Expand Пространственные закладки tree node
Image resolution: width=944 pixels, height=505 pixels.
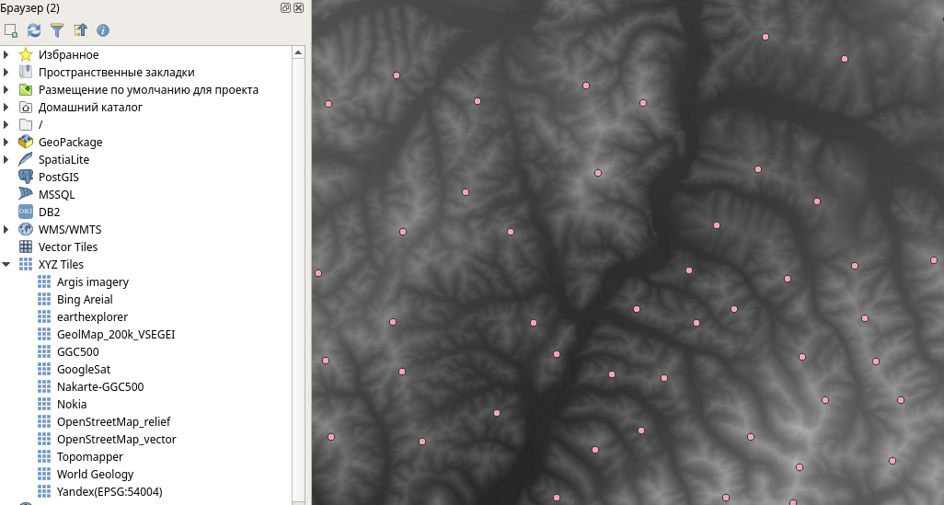point(6,73)
